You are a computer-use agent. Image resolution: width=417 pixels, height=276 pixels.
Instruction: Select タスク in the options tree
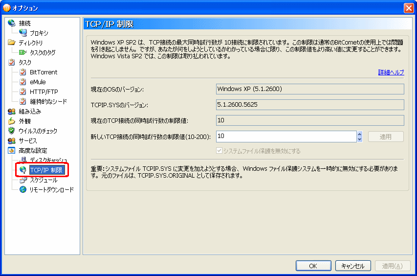point(25,63)
